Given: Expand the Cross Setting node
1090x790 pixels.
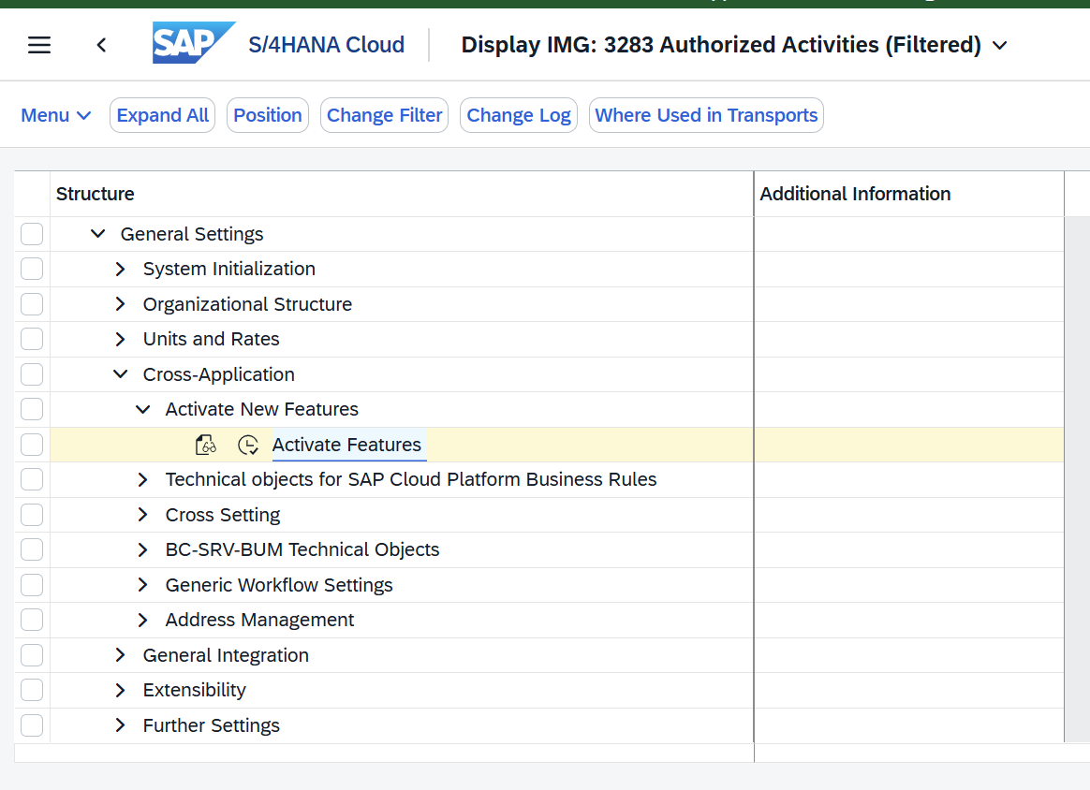Looking at the screenshot, I should (x=142, y=515).
